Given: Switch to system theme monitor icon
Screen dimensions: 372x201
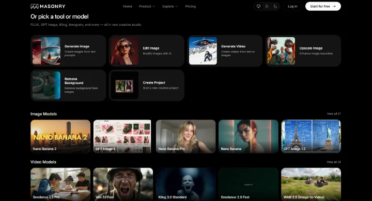Looking at the screenshot, I should pyautogui.click(x=259, y=6).
